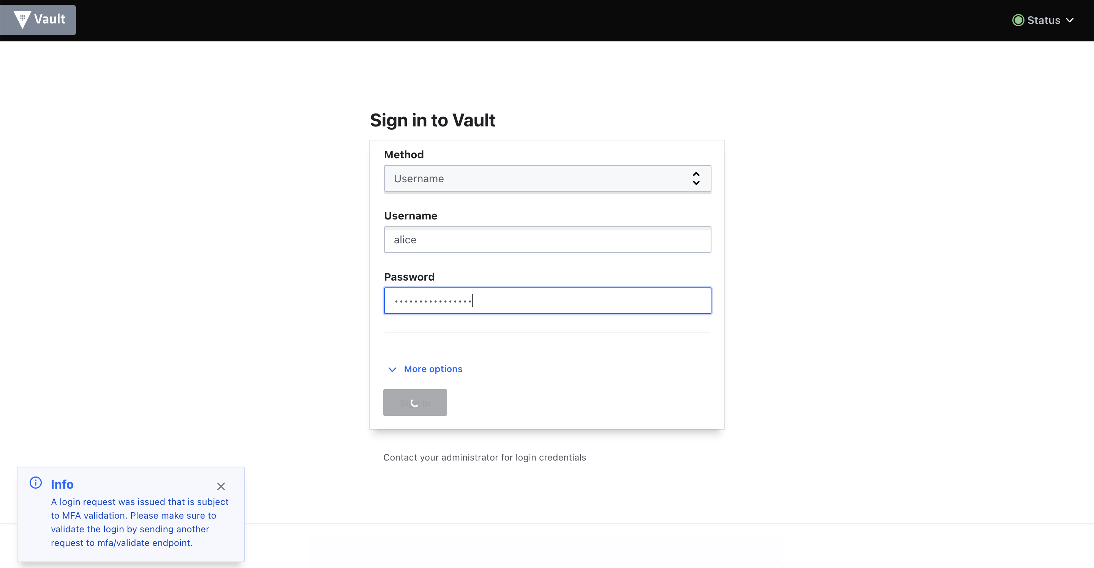Click the green status indicator dot
Viewport: 1094px width, 568px height.
(x=1018, y=20)
